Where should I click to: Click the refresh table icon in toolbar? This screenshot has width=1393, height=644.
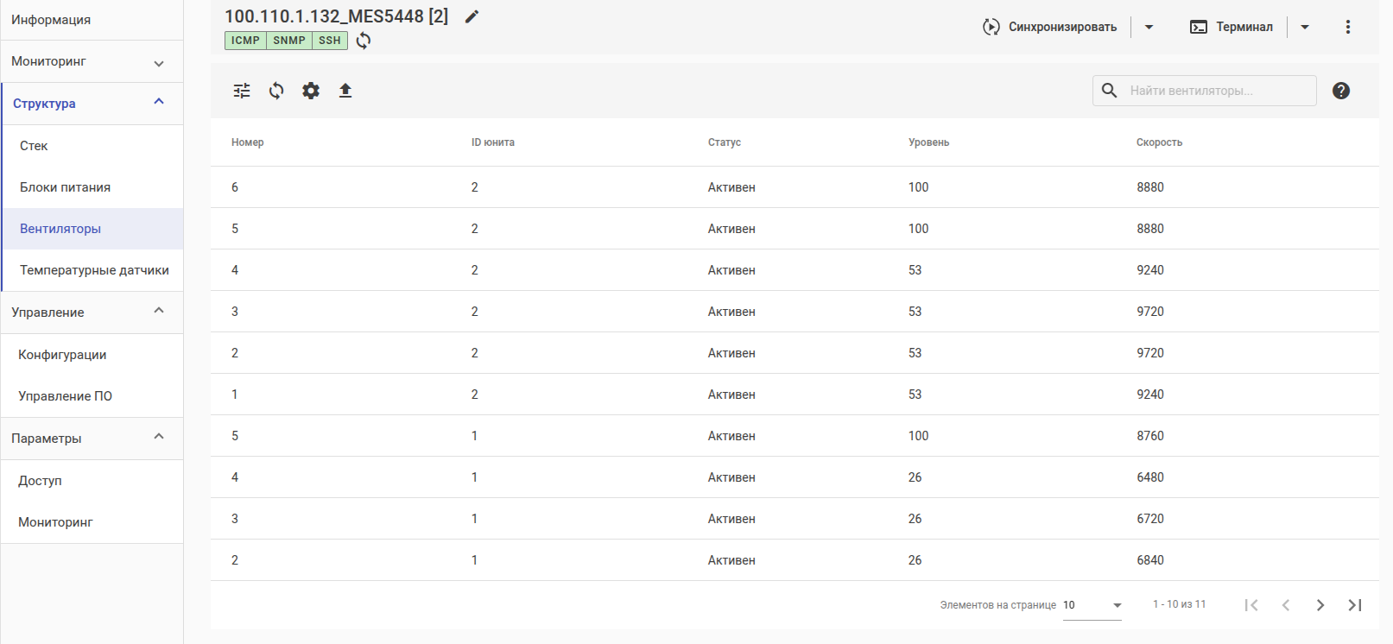(x=276, y=91)
